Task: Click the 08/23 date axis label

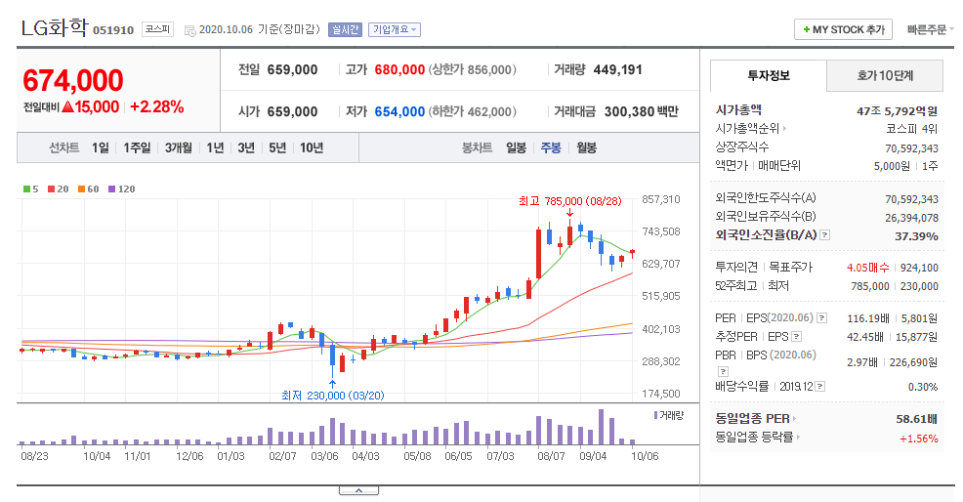Action: point(34,456)
